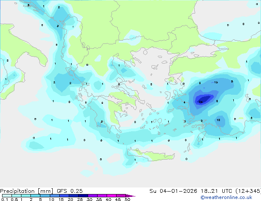261x201 pixels.
Task: Click the "50" legend scale label
Action: [127, 199]
